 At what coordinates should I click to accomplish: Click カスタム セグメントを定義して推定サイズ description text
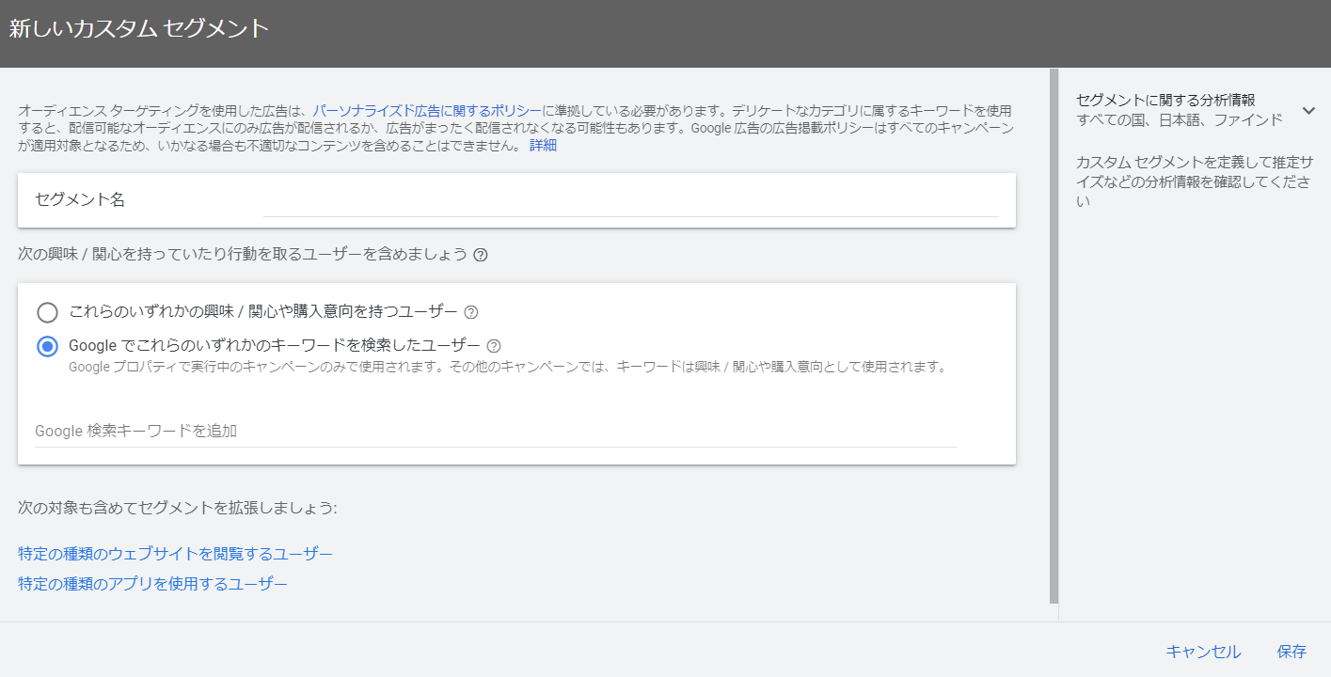tap(1194, 181)
